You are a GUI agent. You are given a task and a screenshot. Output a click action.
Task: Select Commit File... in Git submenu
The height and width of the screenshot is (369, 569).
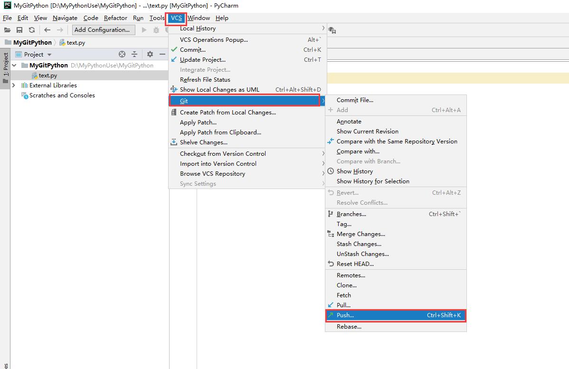coord(396,100)
